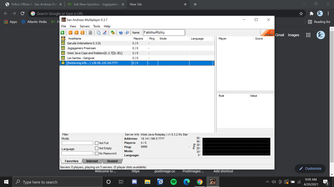
Task: Switch to the Internet server tab
Action: pos(92,161)
